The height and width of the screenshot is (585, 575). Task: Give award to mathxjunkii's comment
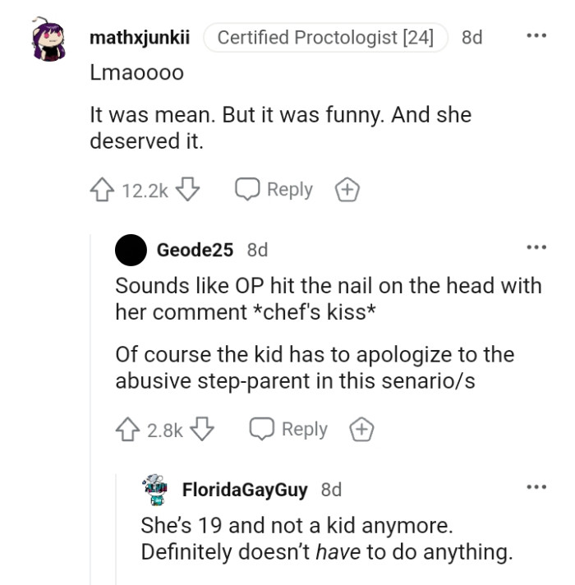[347, 190]
